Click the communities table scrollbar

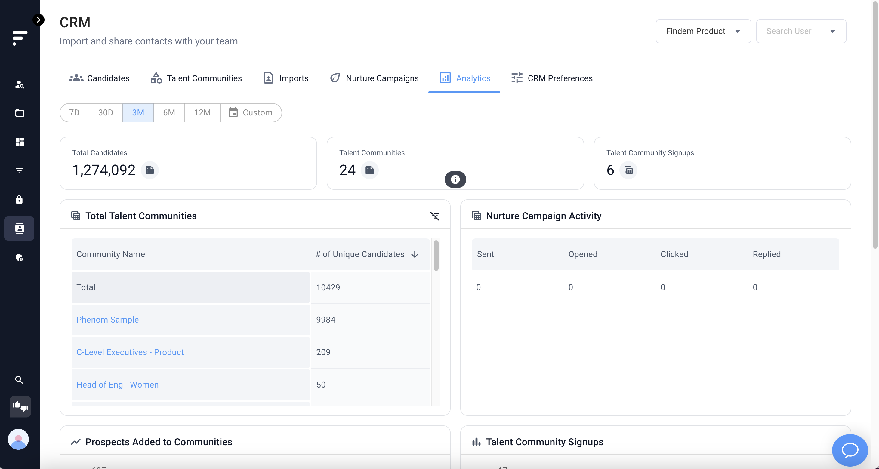436,256
